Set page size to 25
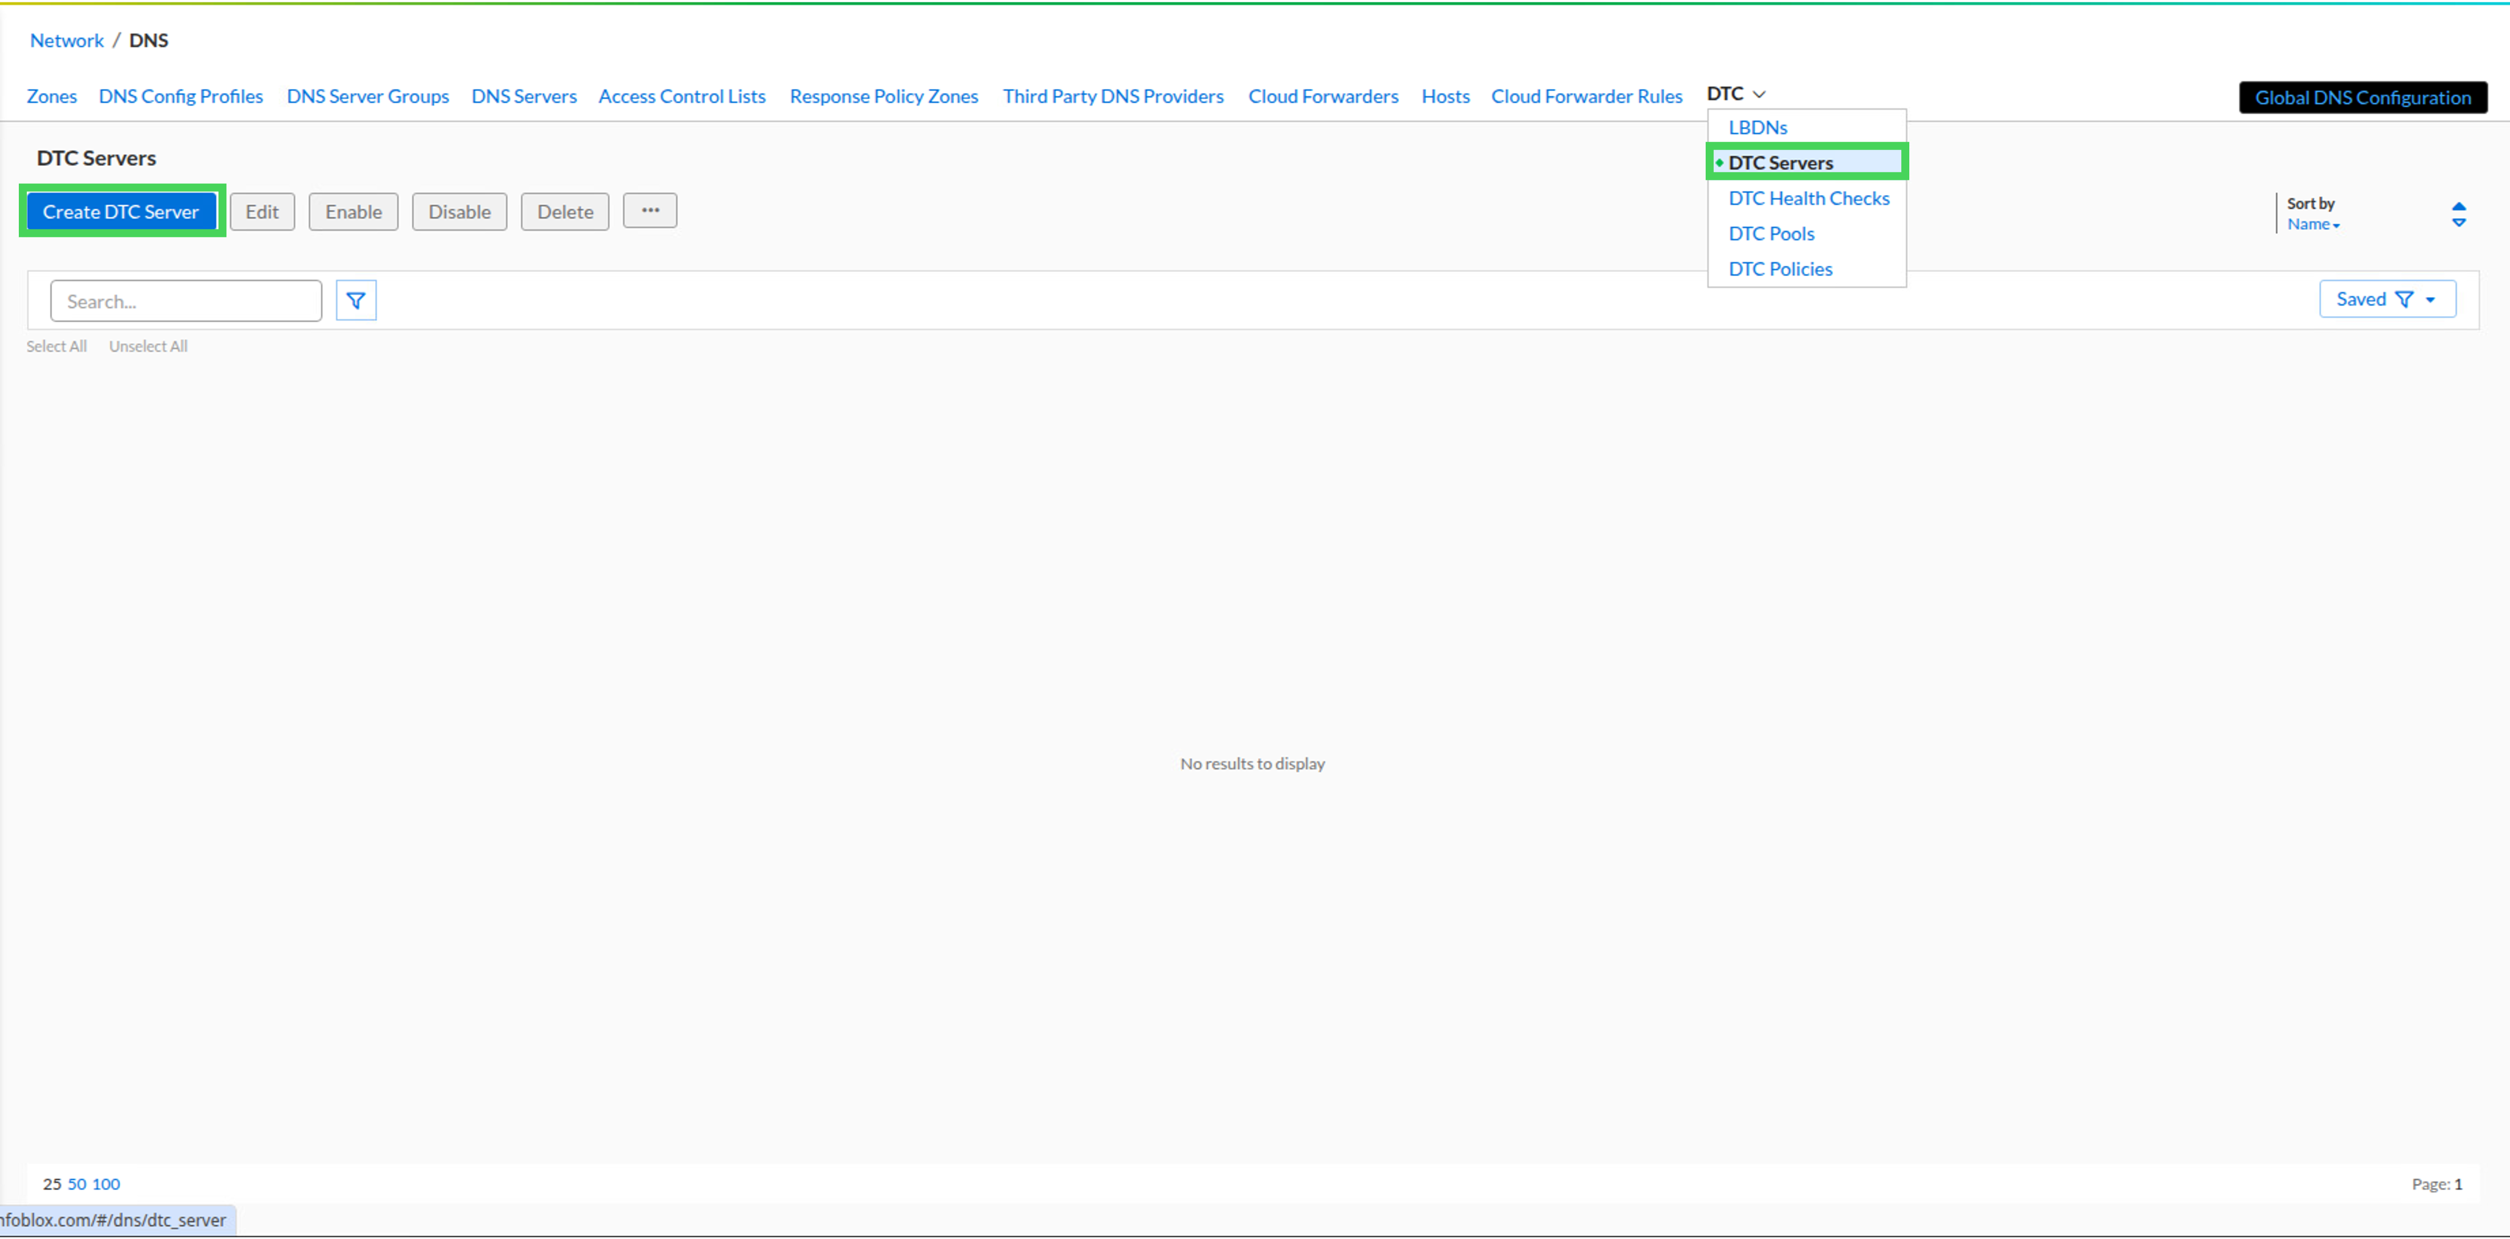The width and height of the screenshot is (2510, 1239). [x=52, y=1184]
